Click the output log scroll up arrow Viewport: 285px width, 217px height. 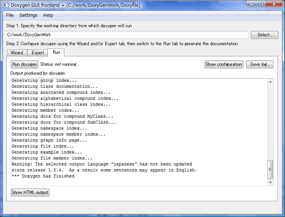[270, 82]
